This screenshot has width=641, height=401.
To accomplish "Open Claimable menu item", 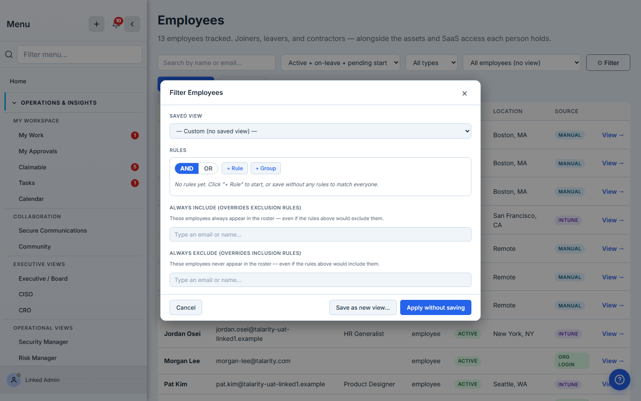I will (32, 167).
